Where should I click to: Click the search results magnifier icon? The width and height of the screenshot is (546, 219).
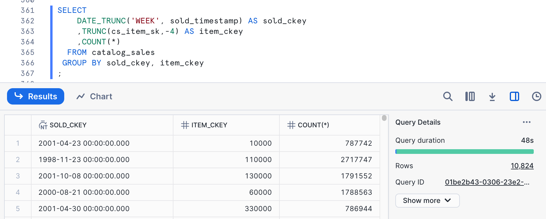point(448,96)
